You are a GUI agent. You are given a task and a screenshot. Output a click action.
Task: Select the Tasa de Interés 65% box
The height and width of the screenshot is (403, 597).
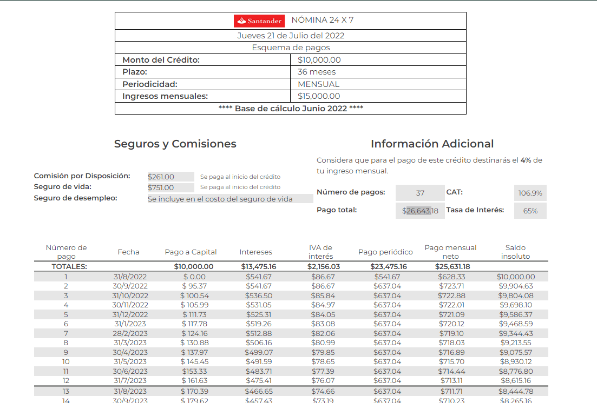click(530, 211)
